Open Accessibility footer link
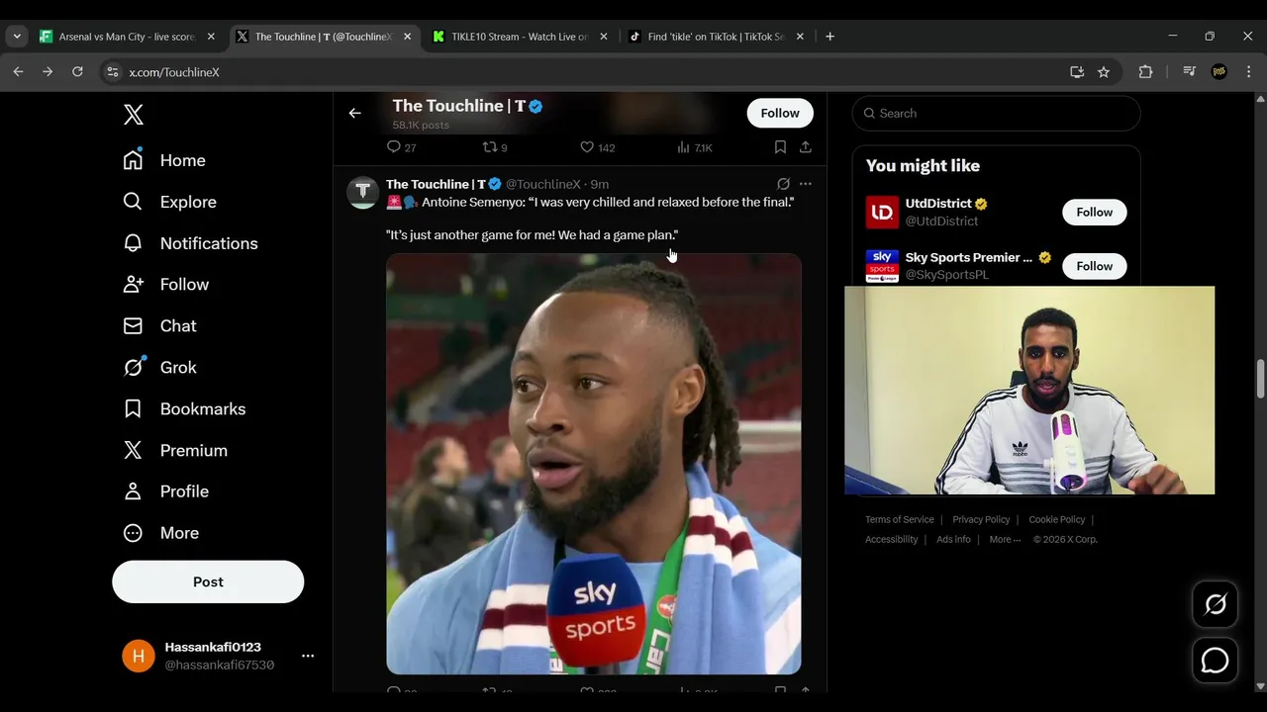Viewport: 1267px width, 712px height. click(892, 539)
